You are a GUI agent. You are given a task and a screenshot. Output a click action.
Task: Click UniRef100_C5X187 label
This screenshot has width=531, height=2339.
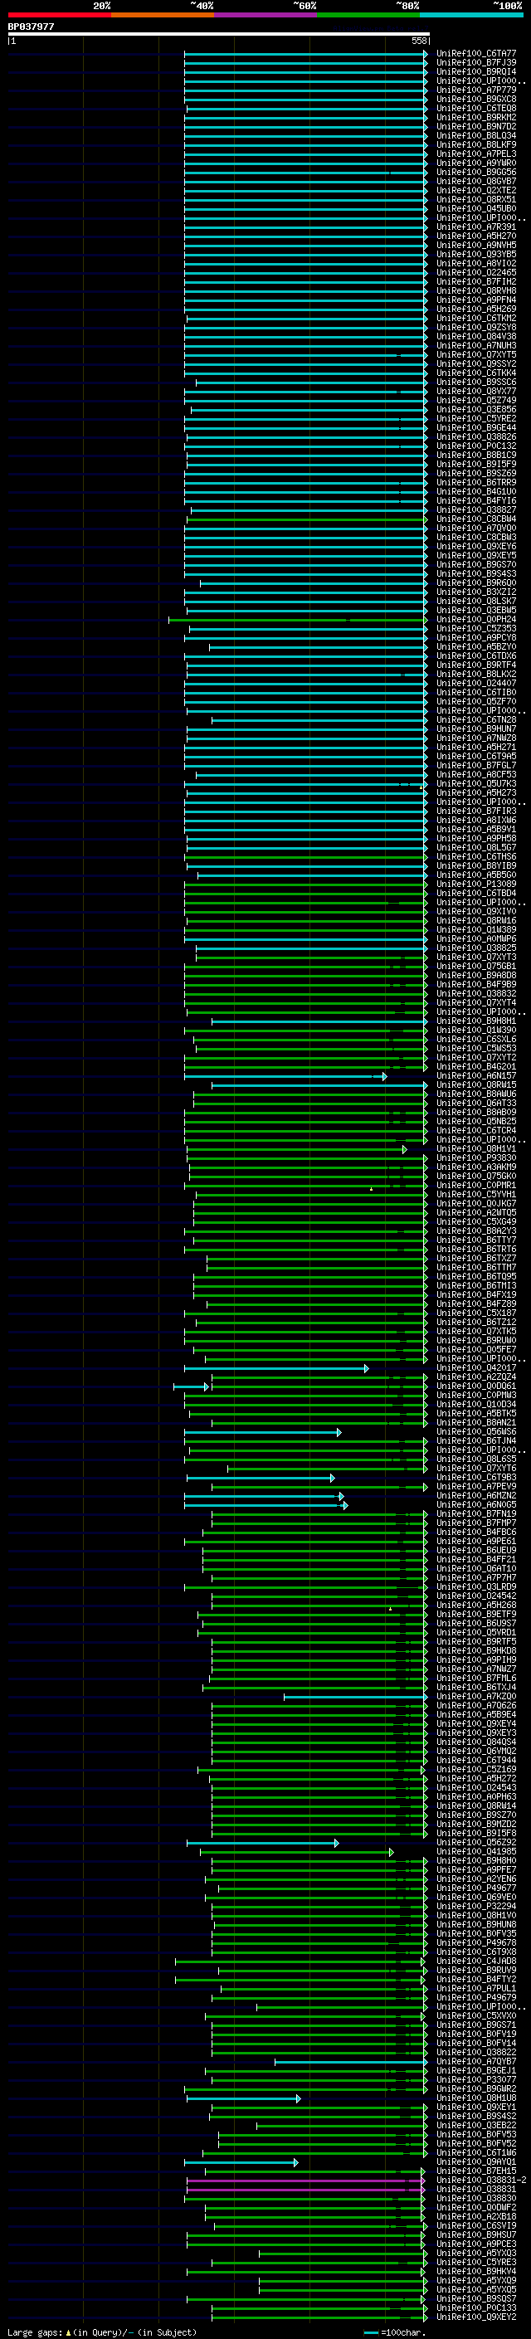point(475,1313)
